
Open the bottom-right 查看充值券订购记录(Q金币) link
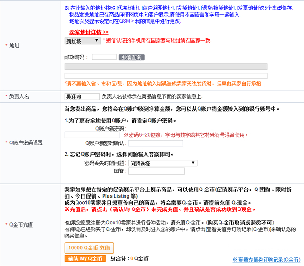(266, 259)
